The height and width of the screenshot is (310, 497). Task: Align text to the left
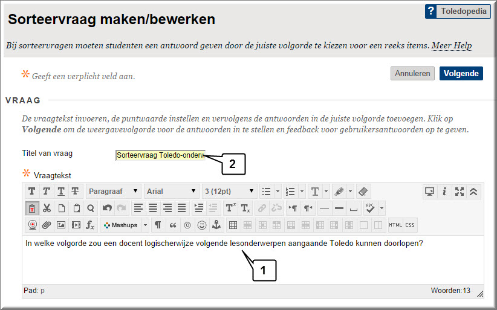click(138, 208)
